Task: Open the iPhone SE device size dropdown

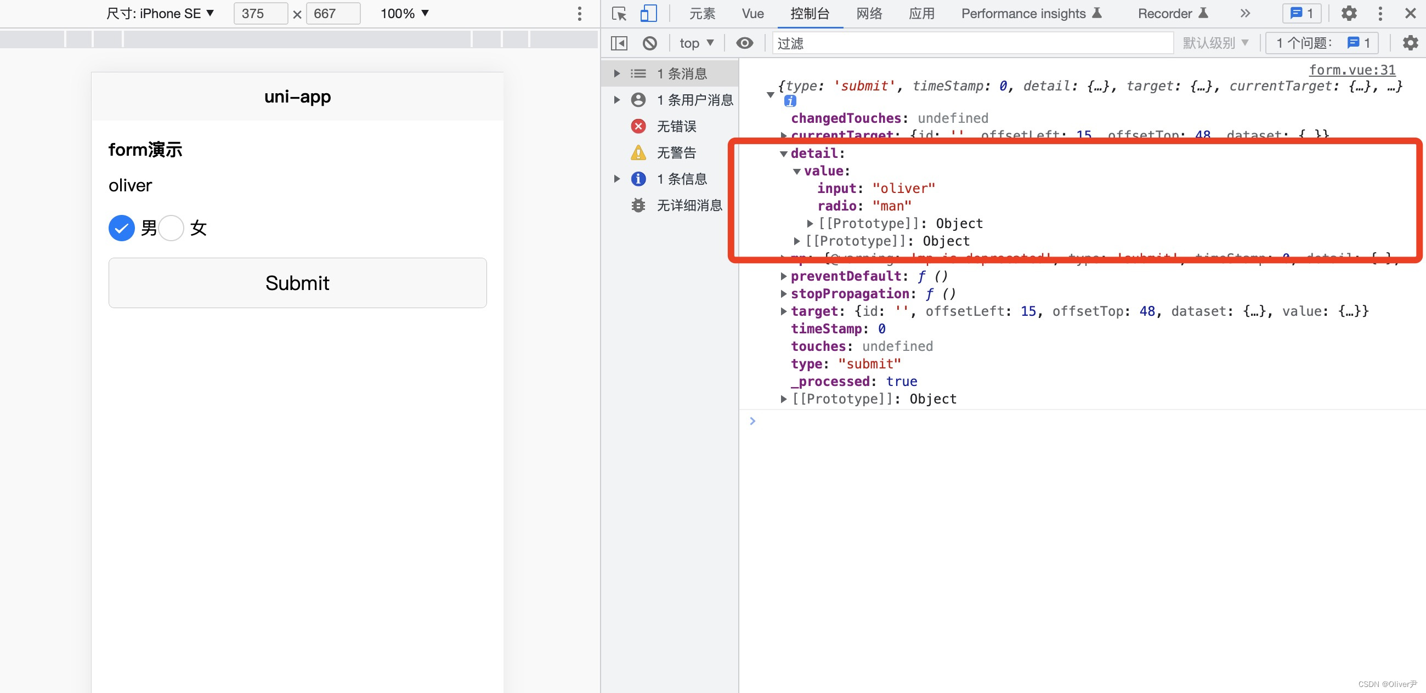Action: 160,13
